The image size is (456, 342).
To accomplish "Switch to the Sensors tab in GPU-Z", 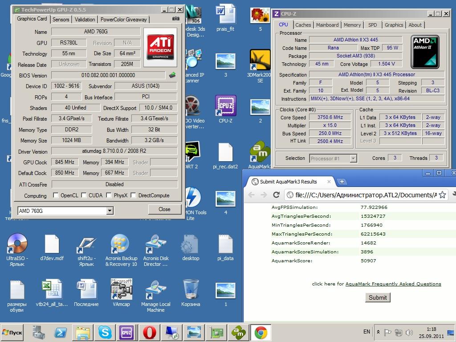I will pyautogui.click(x=61, y=20).
